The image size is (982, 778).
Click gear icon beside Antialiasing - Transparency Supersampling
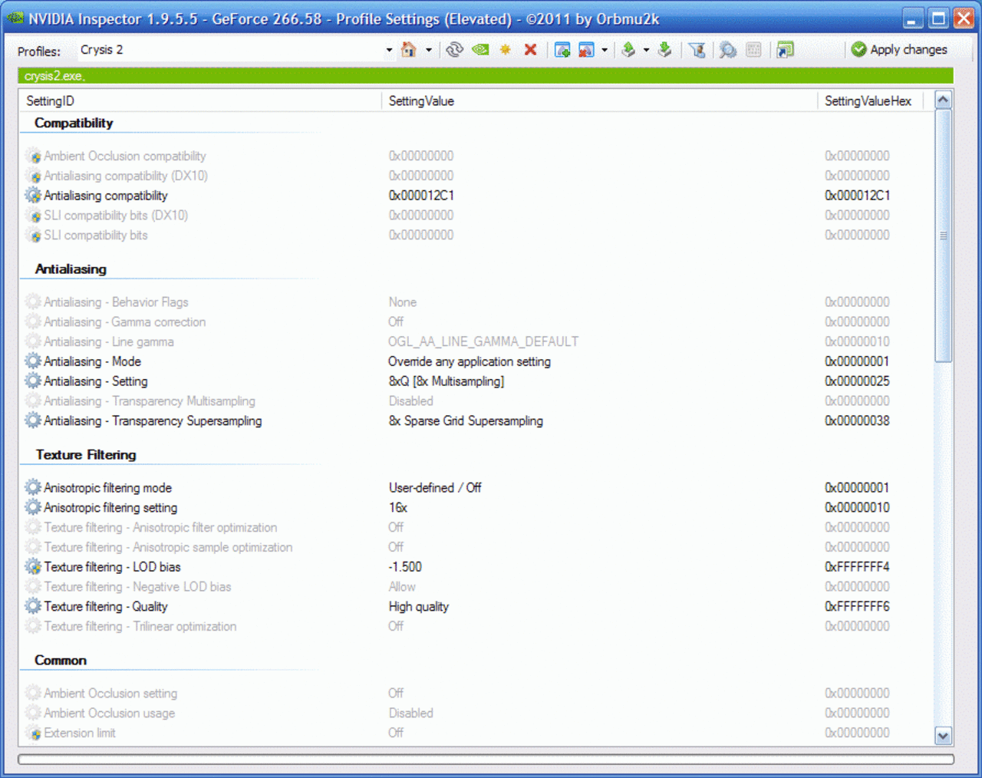[33, 421]
